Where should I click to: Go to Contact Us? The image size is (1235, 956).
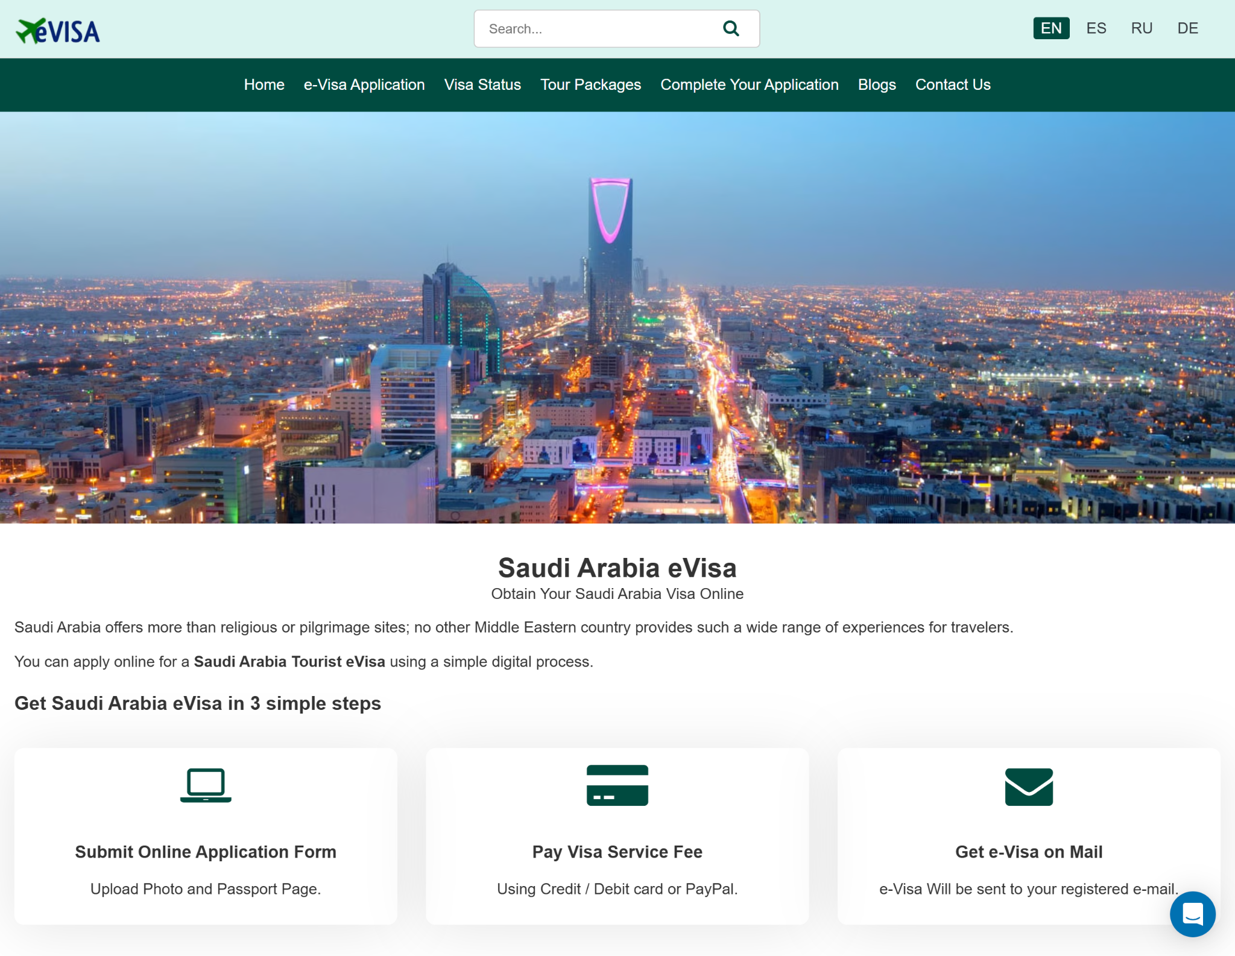coord(953,84)
